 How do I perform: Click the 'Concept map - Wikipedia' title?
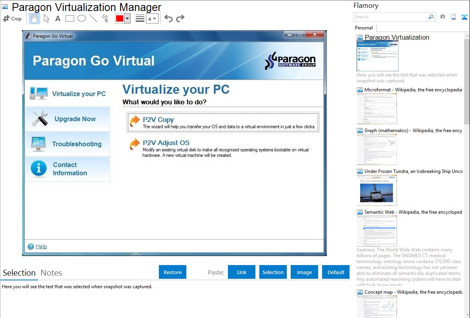[413, 292]
